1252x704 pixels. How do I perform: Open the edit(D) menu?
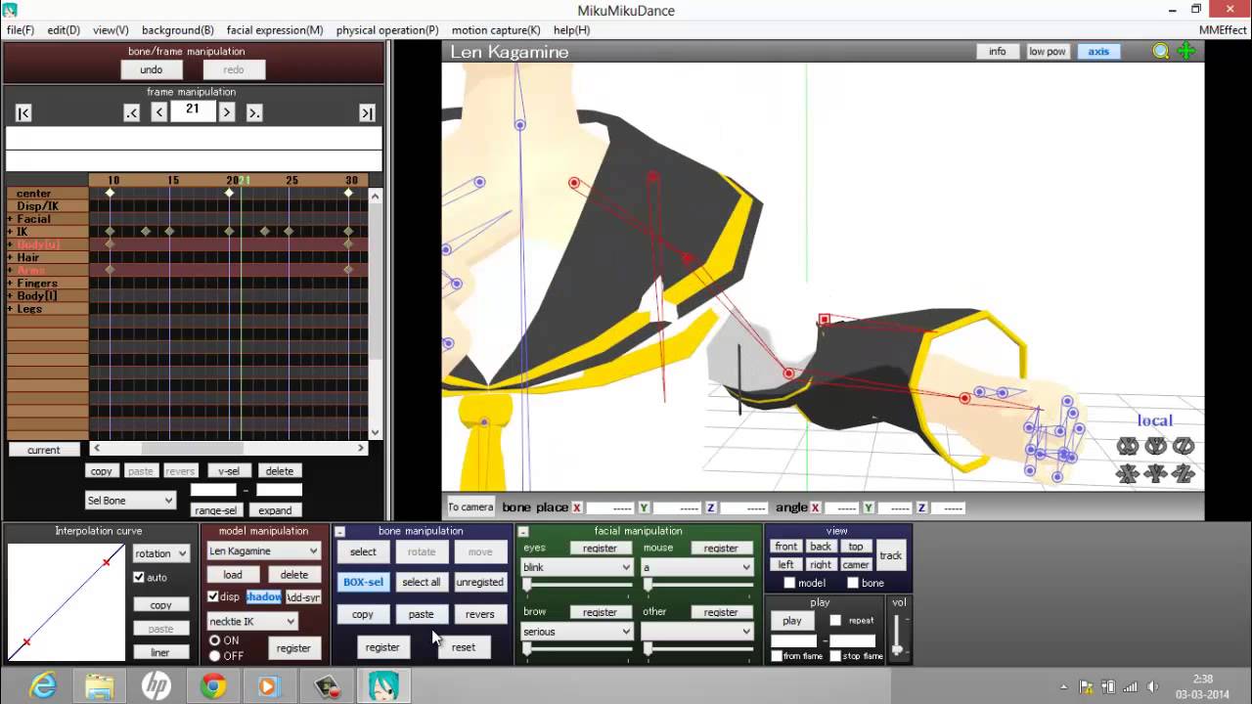[x=64, y=30]
